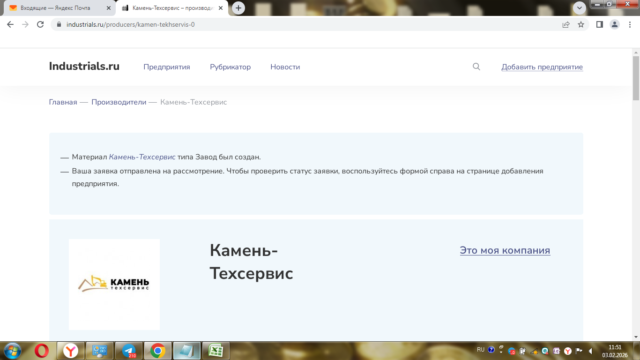Open the Новости menu item
Screen dimensions: 640x360
pos(285,67)
